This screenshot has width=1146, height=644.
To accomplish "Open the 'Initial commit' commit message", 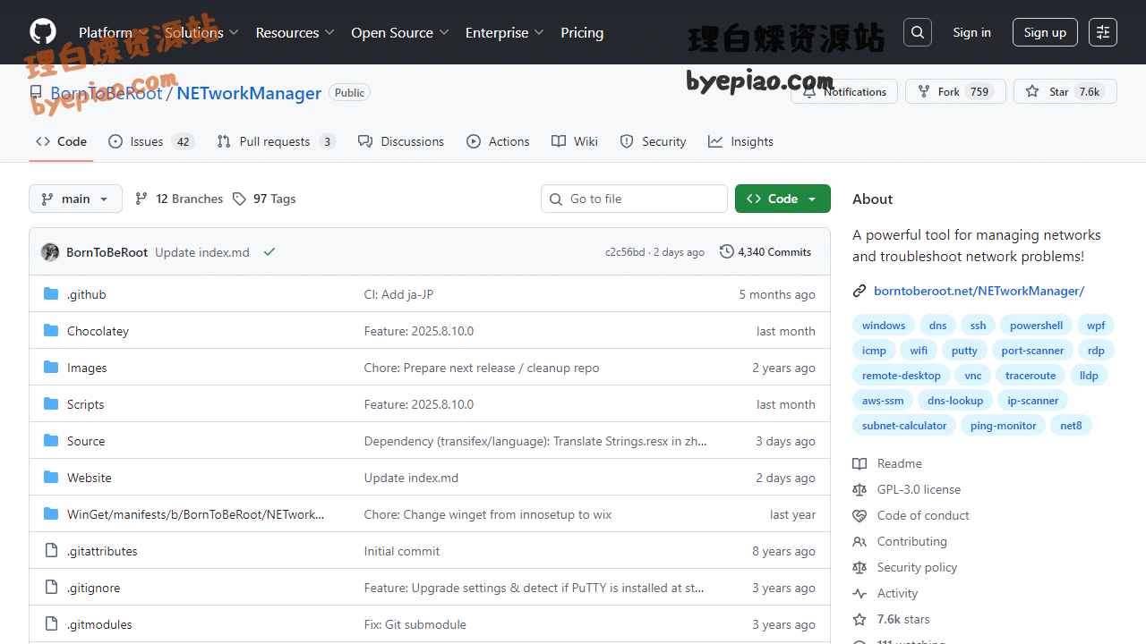I will click(402, 551).
